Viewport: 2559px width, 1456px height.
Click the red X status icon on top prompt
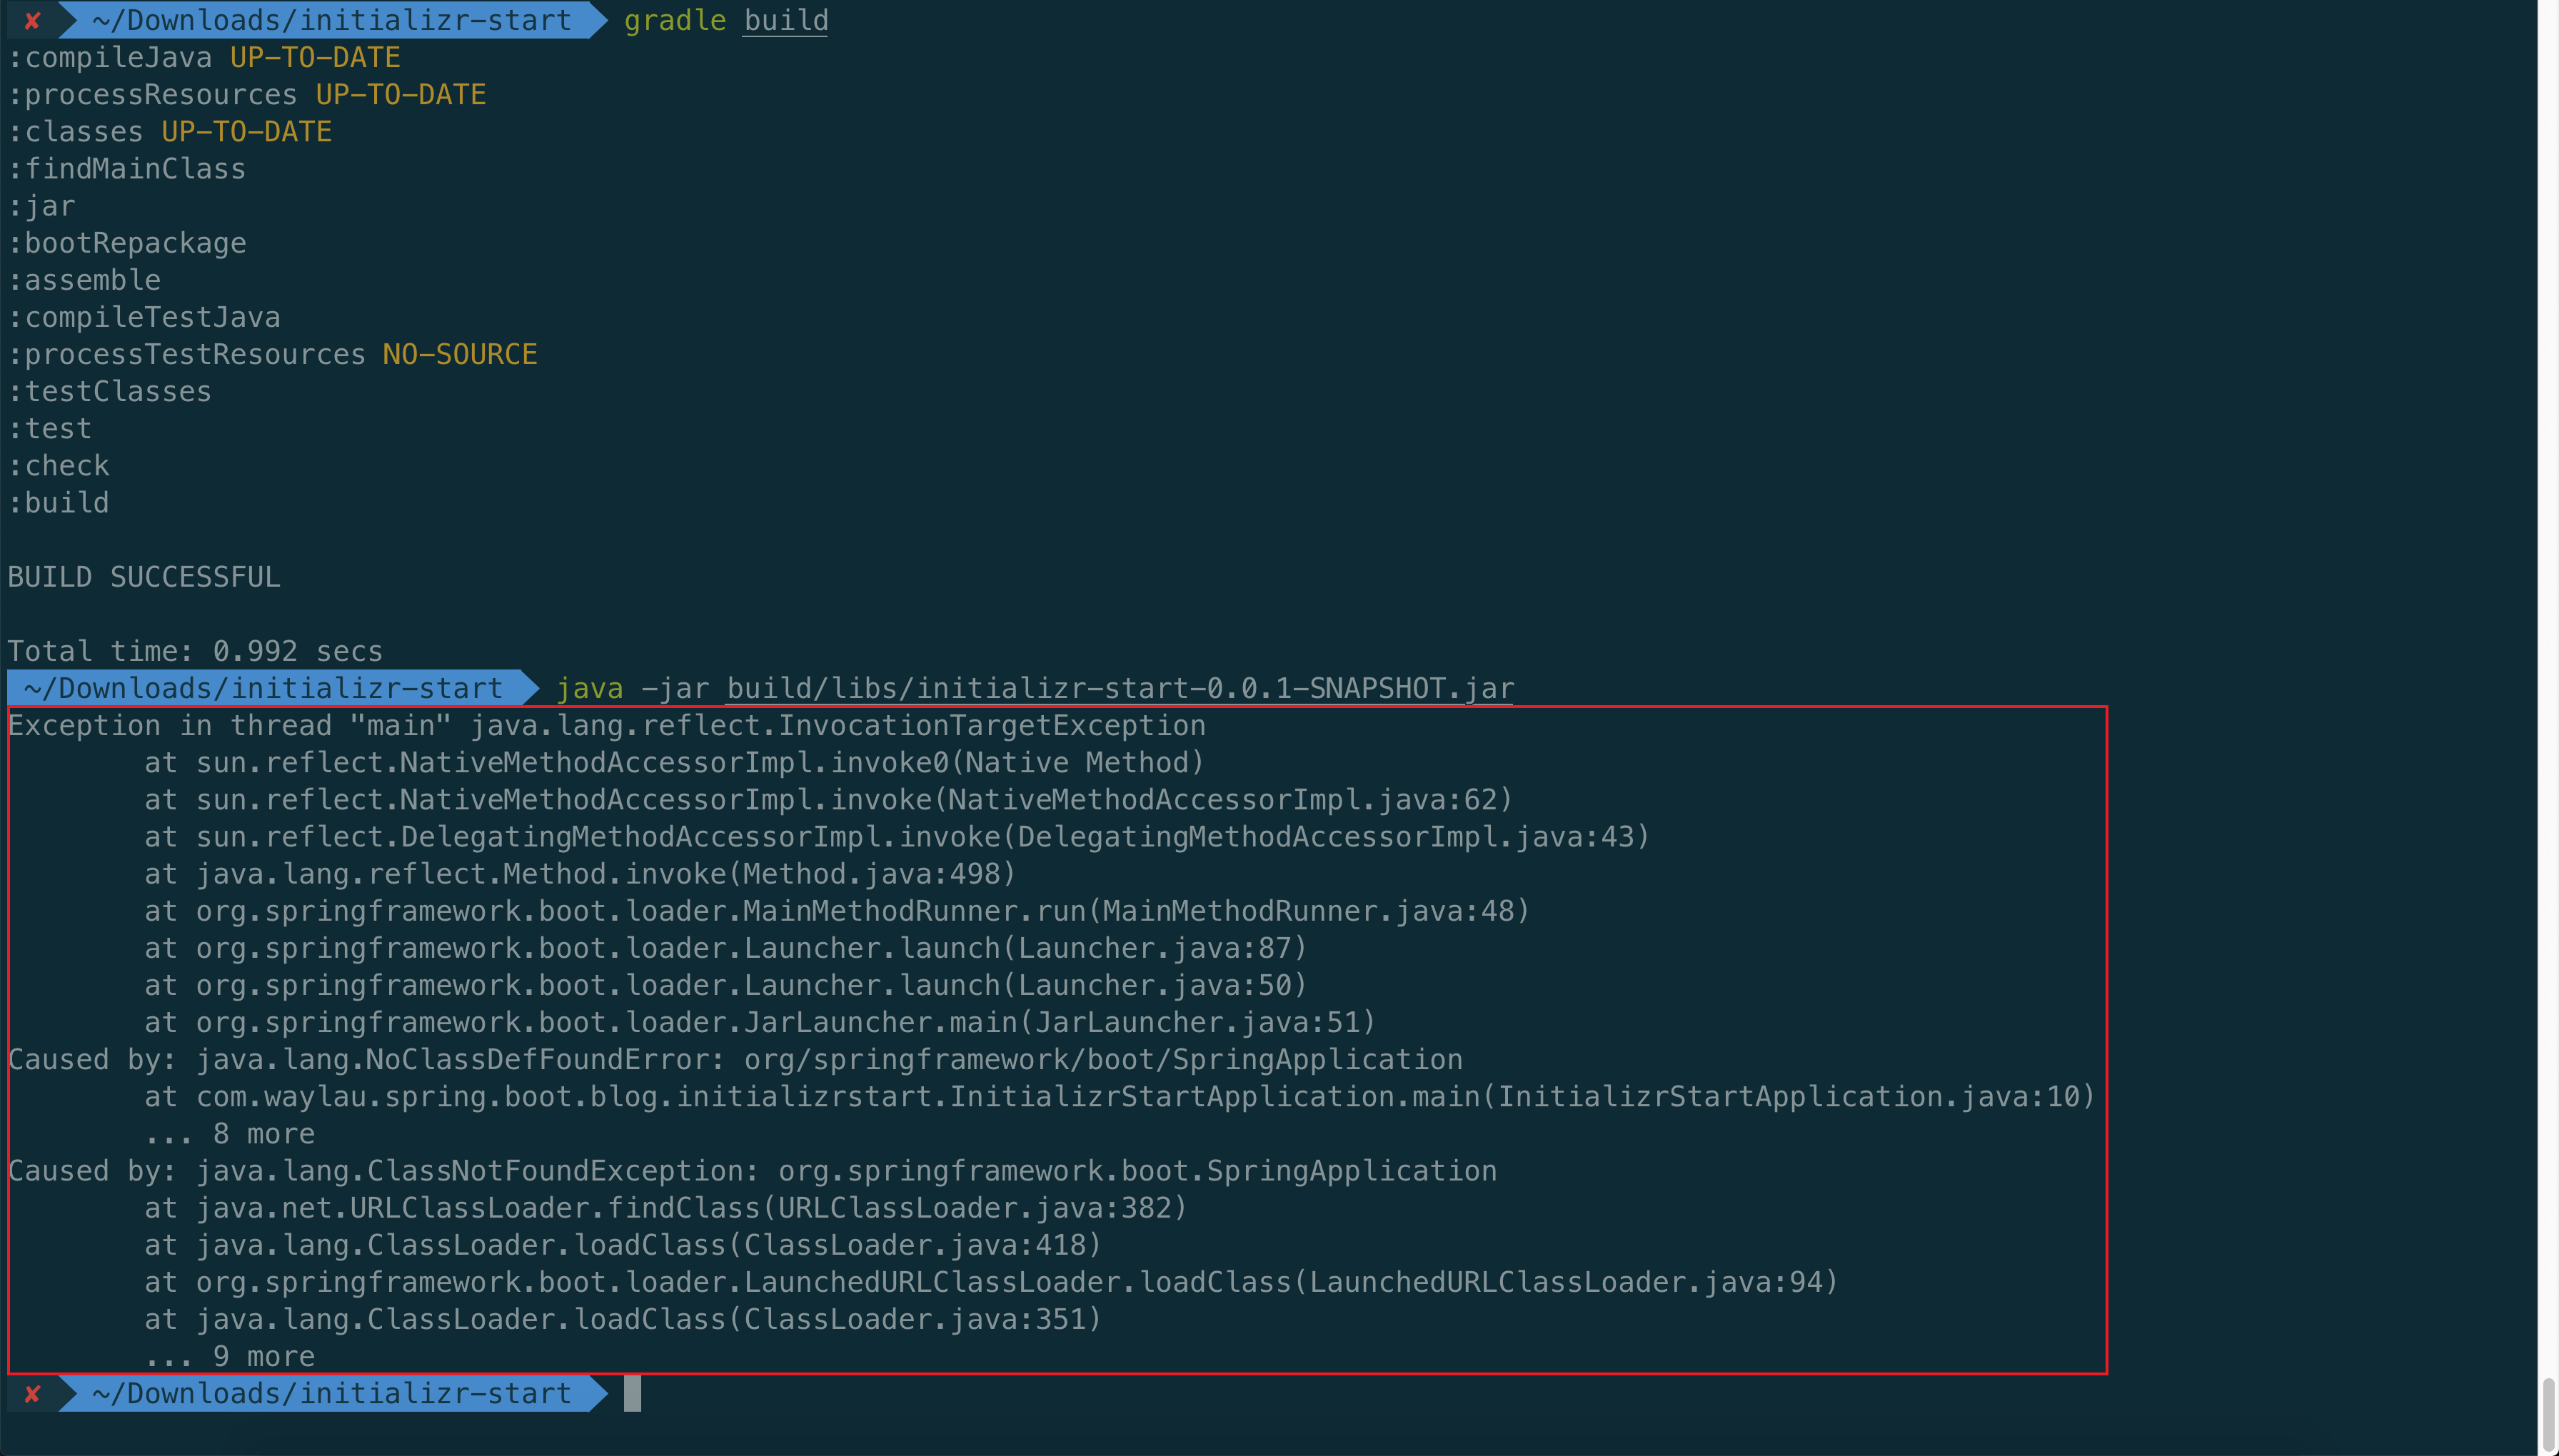33,20
